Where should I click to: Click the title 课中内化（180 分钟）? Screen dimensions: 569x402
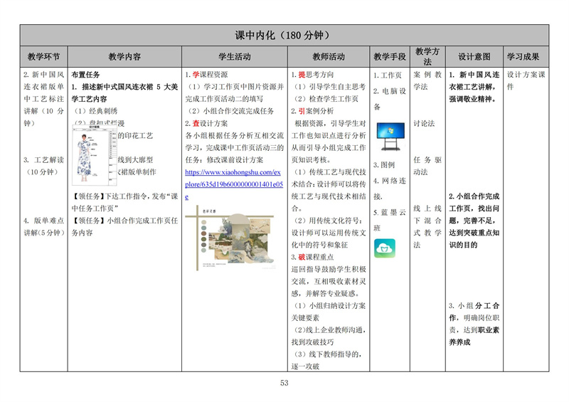(x=284, y=36)
